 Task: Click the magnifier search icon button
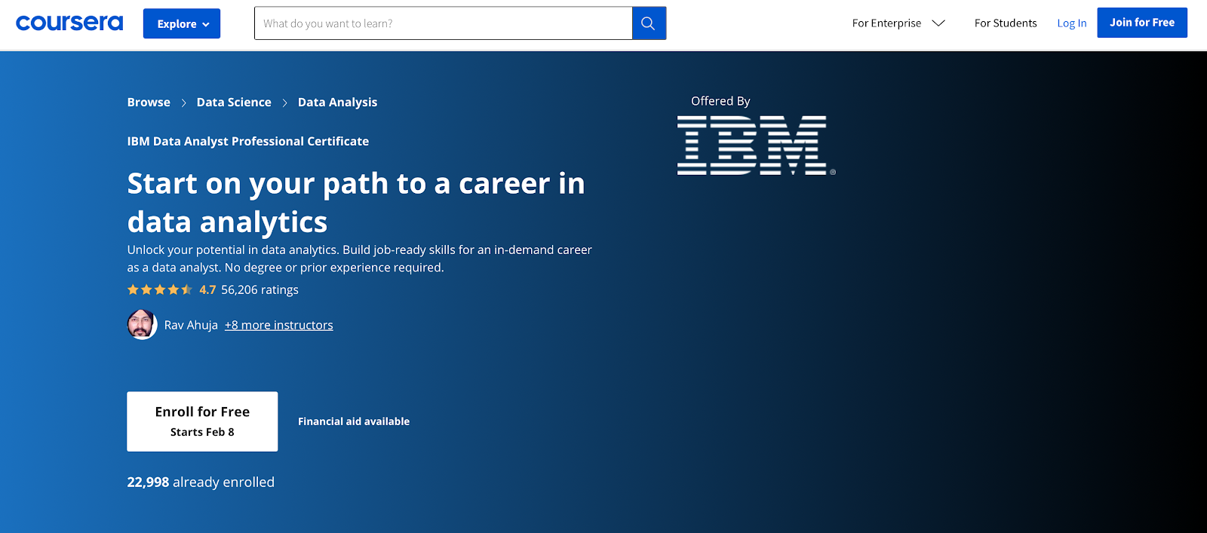[x=649, y=23]
